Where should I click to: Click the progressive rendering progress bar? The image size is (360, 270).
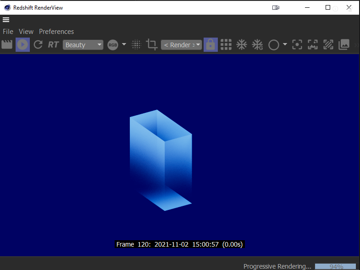tap(336, 266)
